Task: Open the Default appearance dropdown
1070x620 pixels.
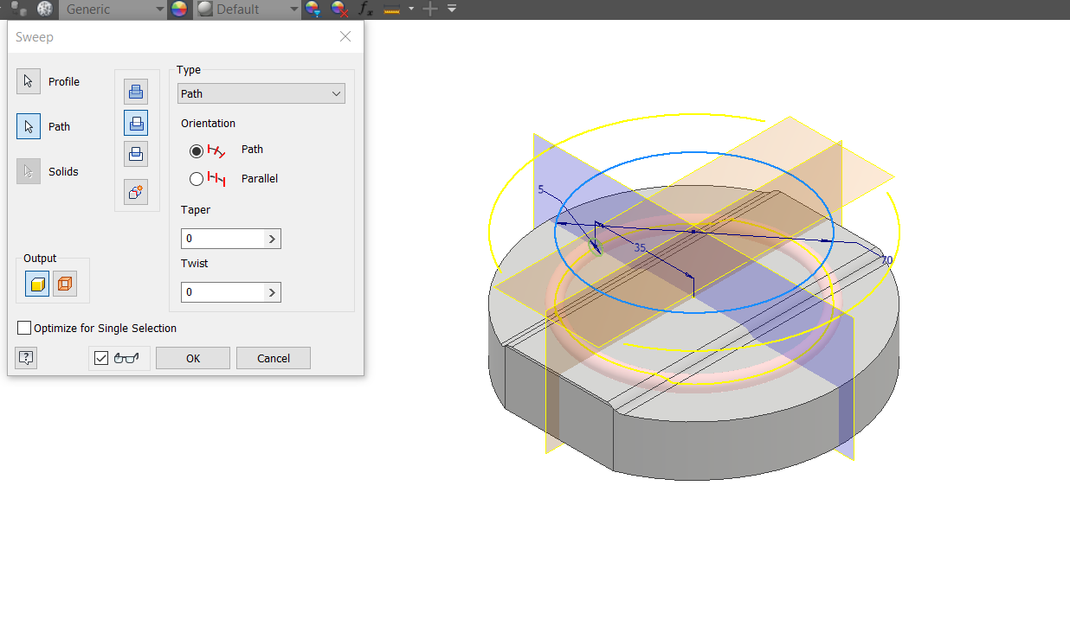Action: (293, 10)
